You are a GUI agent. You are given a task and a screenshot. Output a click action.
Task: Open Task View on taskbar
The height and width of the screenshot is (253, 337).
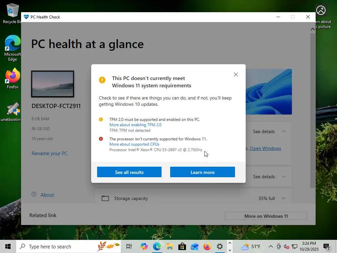[129, 246]
